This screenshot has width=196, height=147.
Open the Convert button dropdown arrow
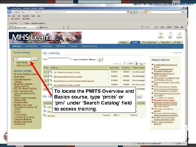point(22,19)
